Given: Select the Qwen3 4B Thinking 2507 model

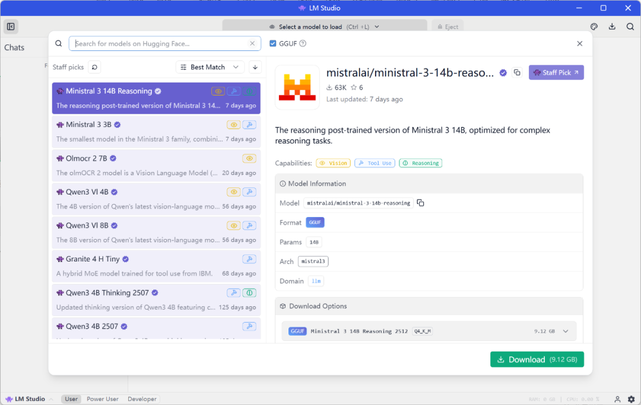Looking at the screenshot, I should 156,299.
